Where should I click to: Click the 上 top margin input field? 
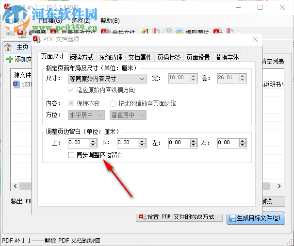tap(79, 143)
